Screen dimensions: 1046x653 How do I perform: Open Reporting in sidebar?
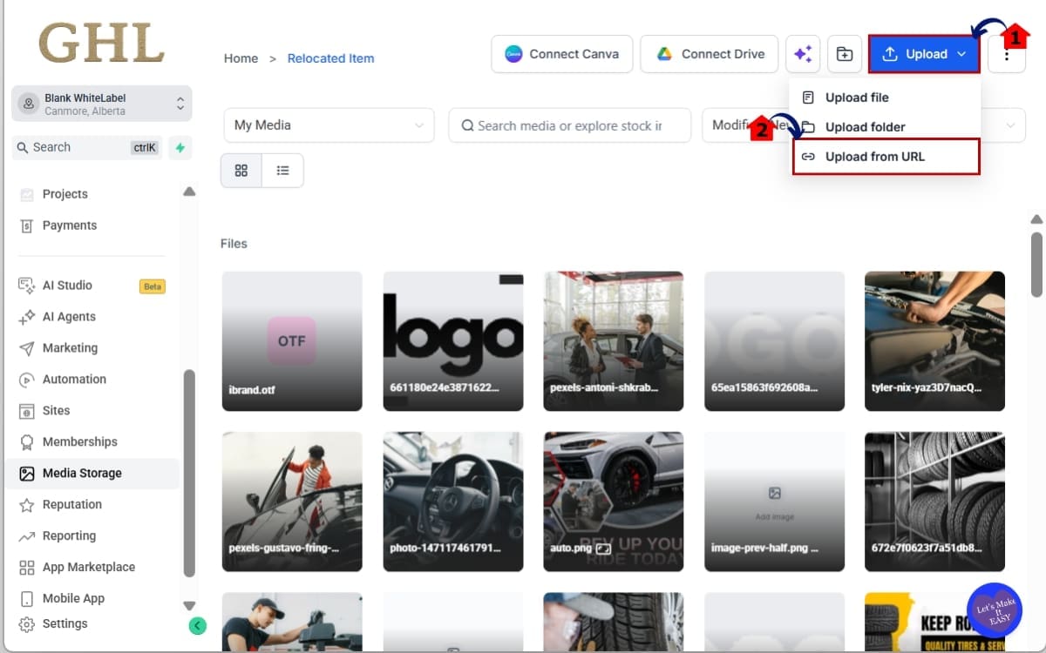point(69,536)
